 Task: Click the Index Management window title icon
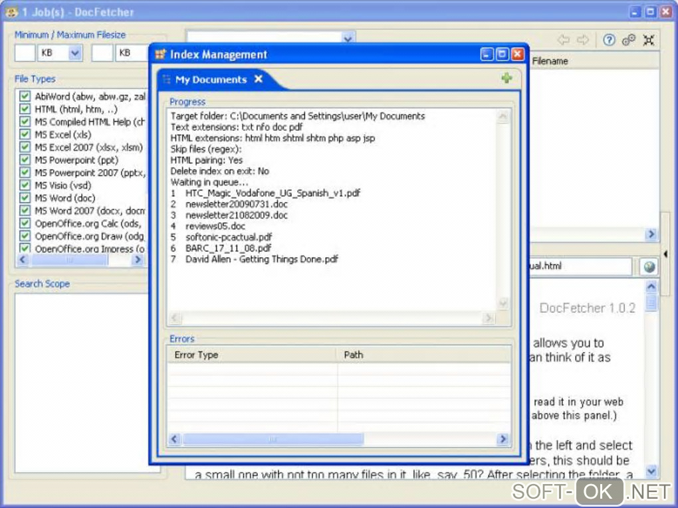point(160,54)
